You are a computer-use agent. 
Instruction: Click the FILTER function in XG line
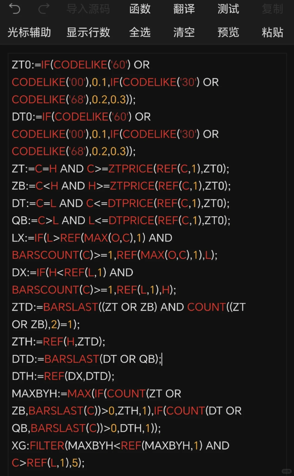(47, 446)
